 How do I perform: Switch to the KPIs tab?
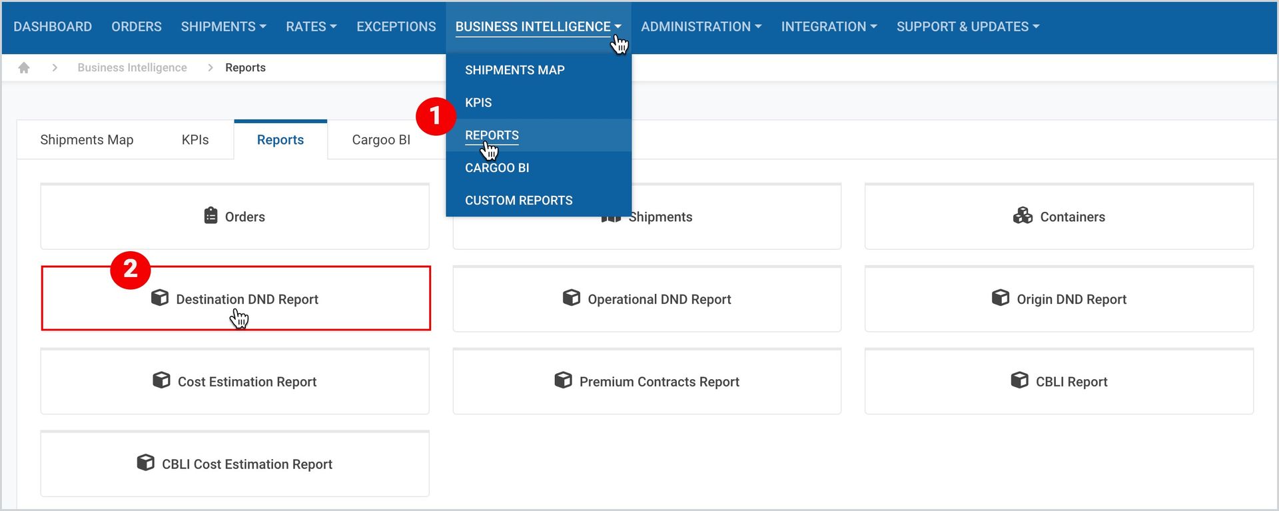pyautogui.click(x=195, y=140)
